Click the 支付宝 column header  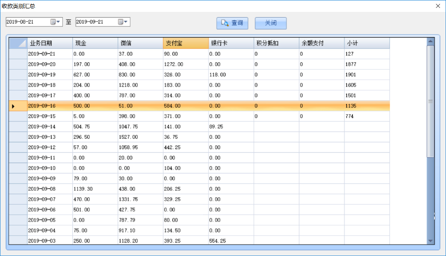(x=185, y=43)
